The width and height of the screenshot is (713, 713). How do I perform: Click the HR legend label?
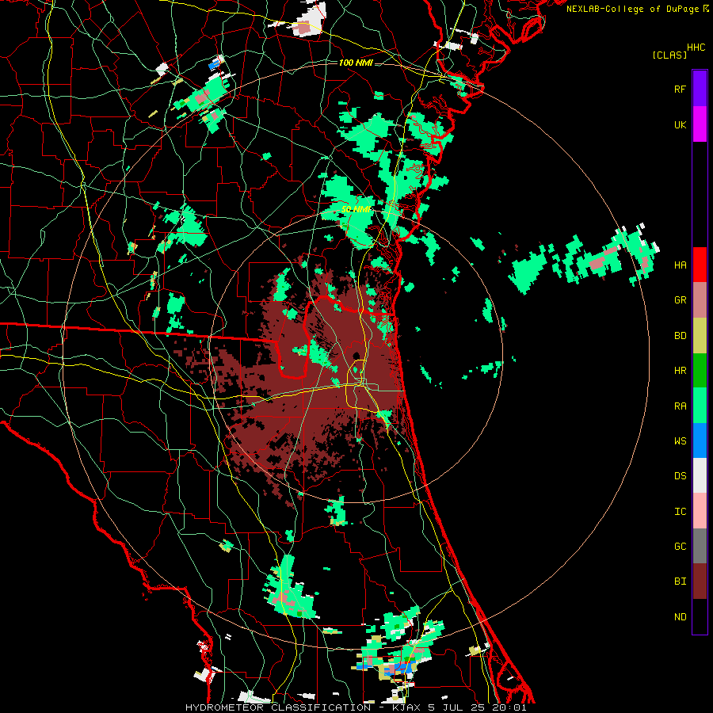680,371
